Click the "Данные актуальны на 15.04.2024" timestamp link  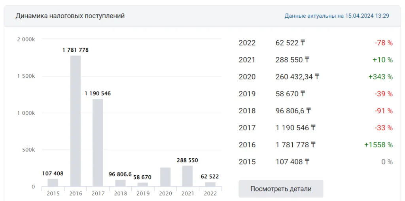click(337, 16)
